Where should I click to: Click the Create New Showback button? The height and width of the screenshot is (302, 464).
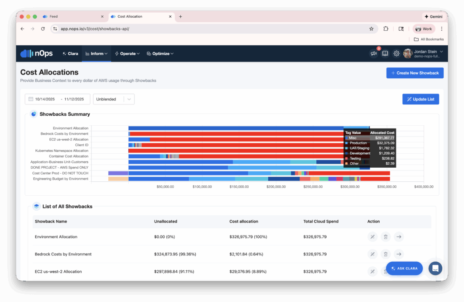pyautogui.click(x=415, y=73)
